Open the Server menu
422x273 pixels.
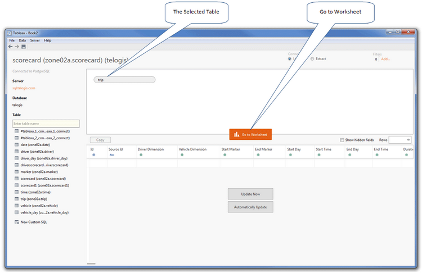click(35, 40)
